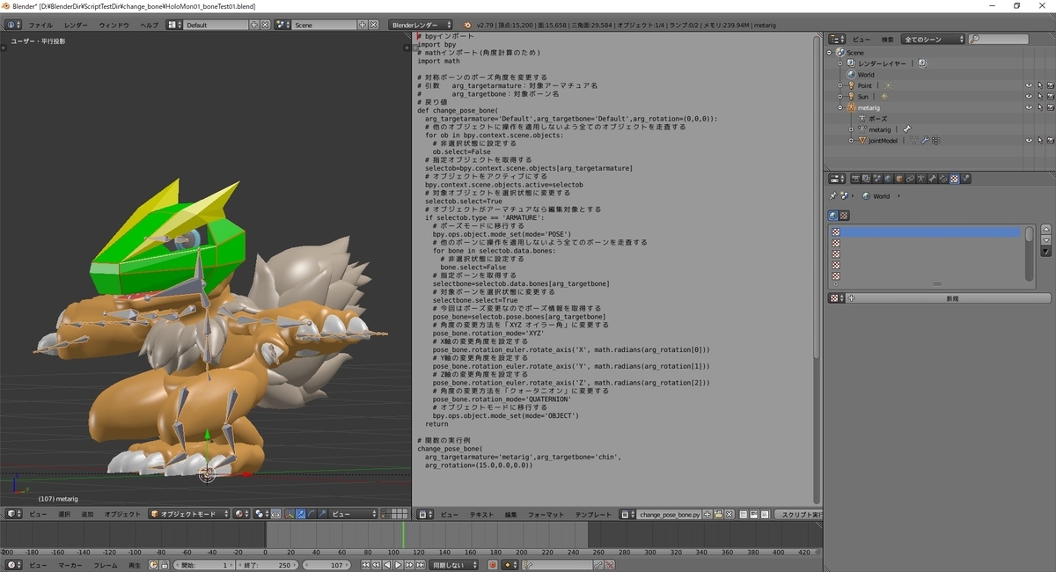Open the レンダー menu

[76, 25]
